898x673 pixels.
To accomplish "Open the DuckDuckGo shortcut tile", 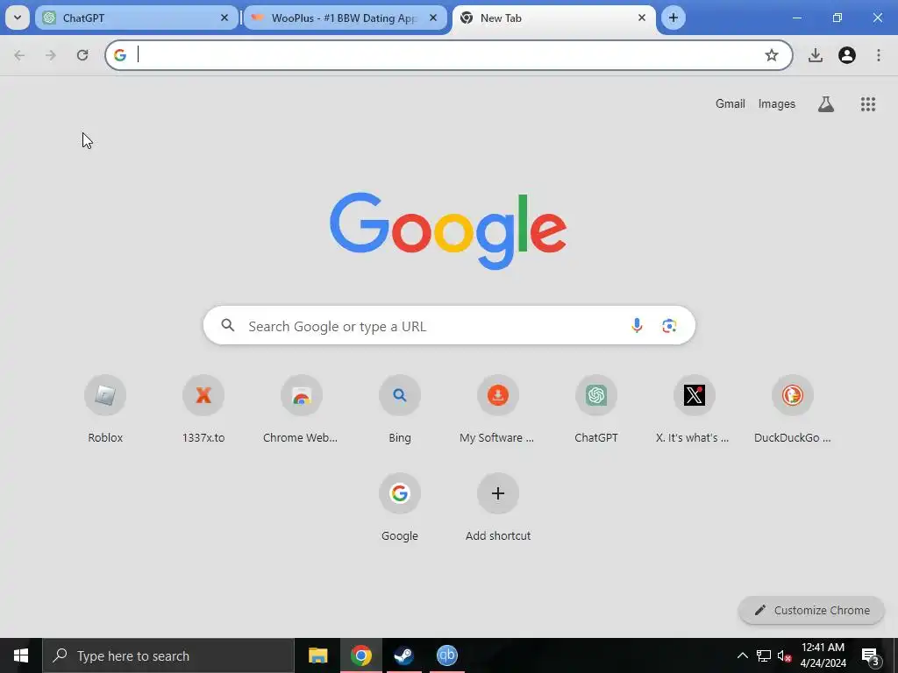I will (793, 410).
